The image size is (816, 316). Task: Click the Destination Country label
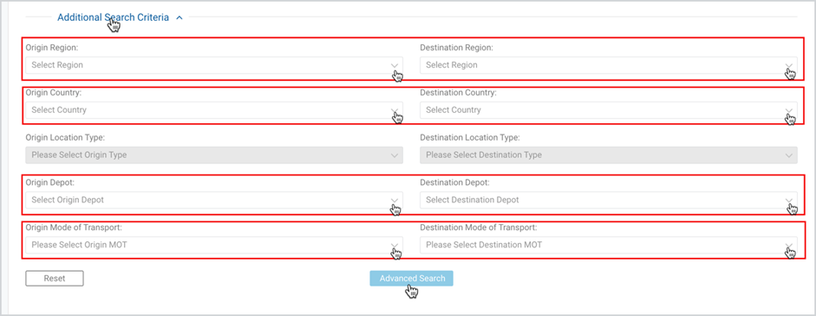[x=459, y=92]
